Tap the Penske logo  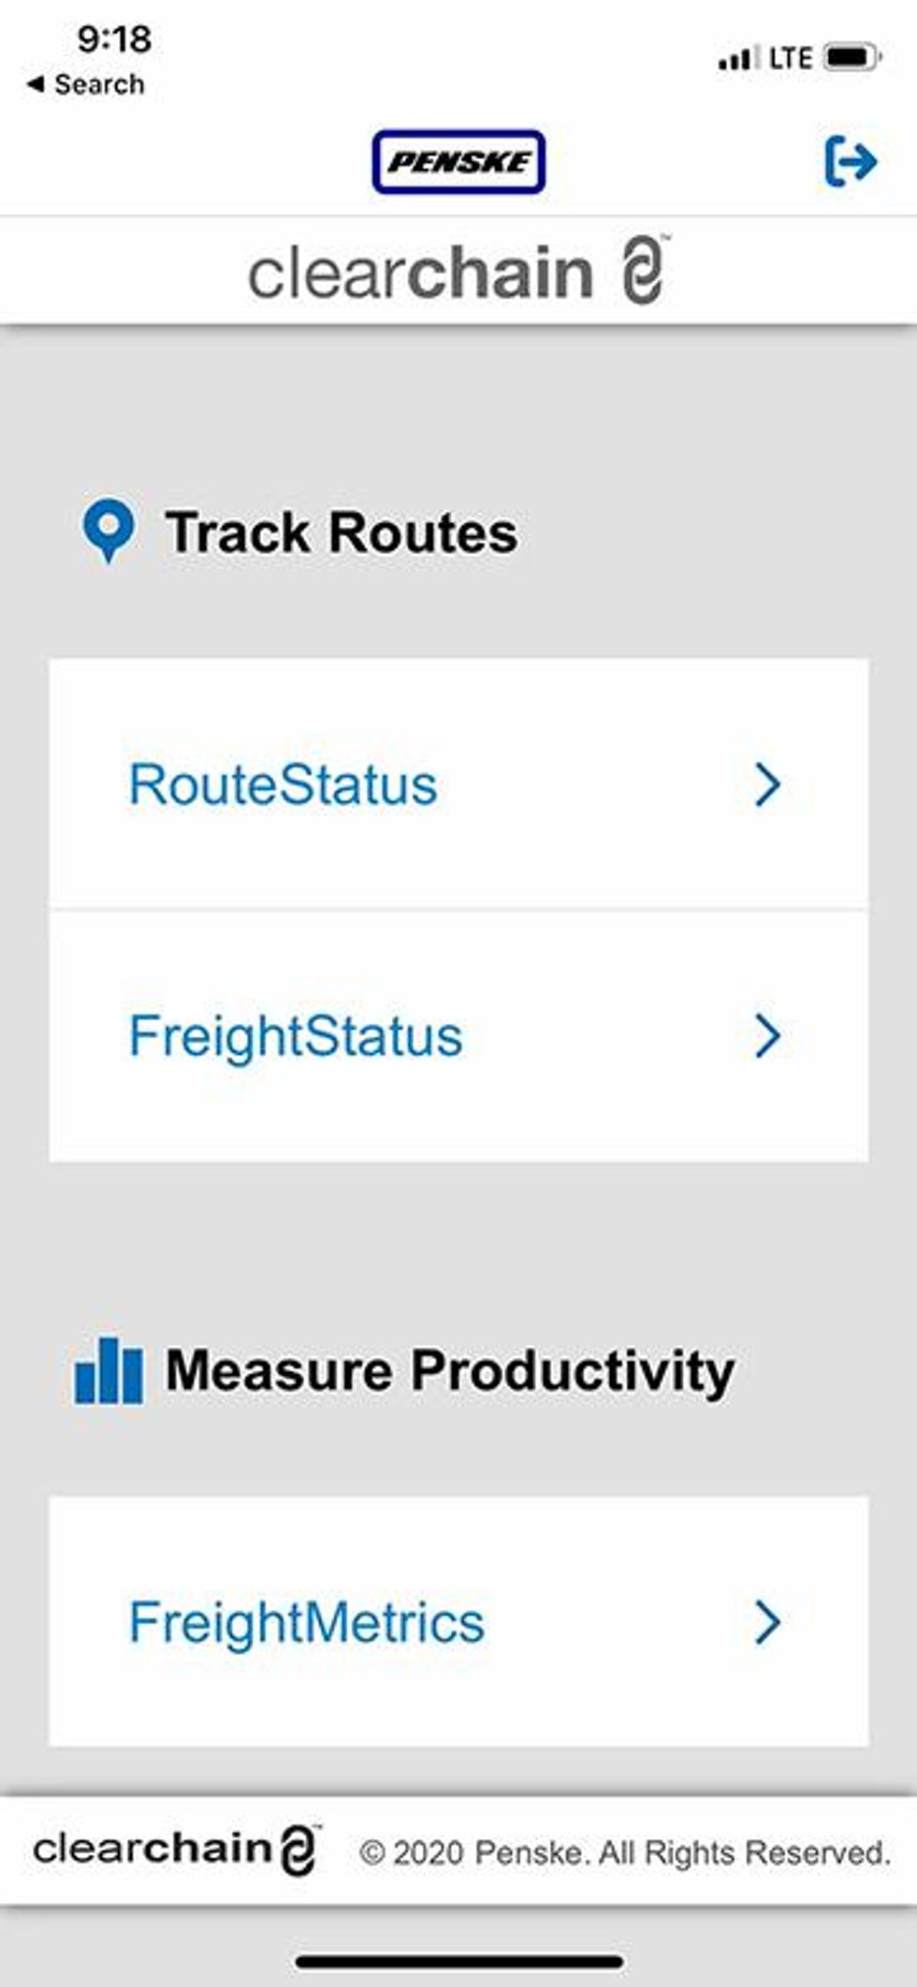tap(458, 162)
